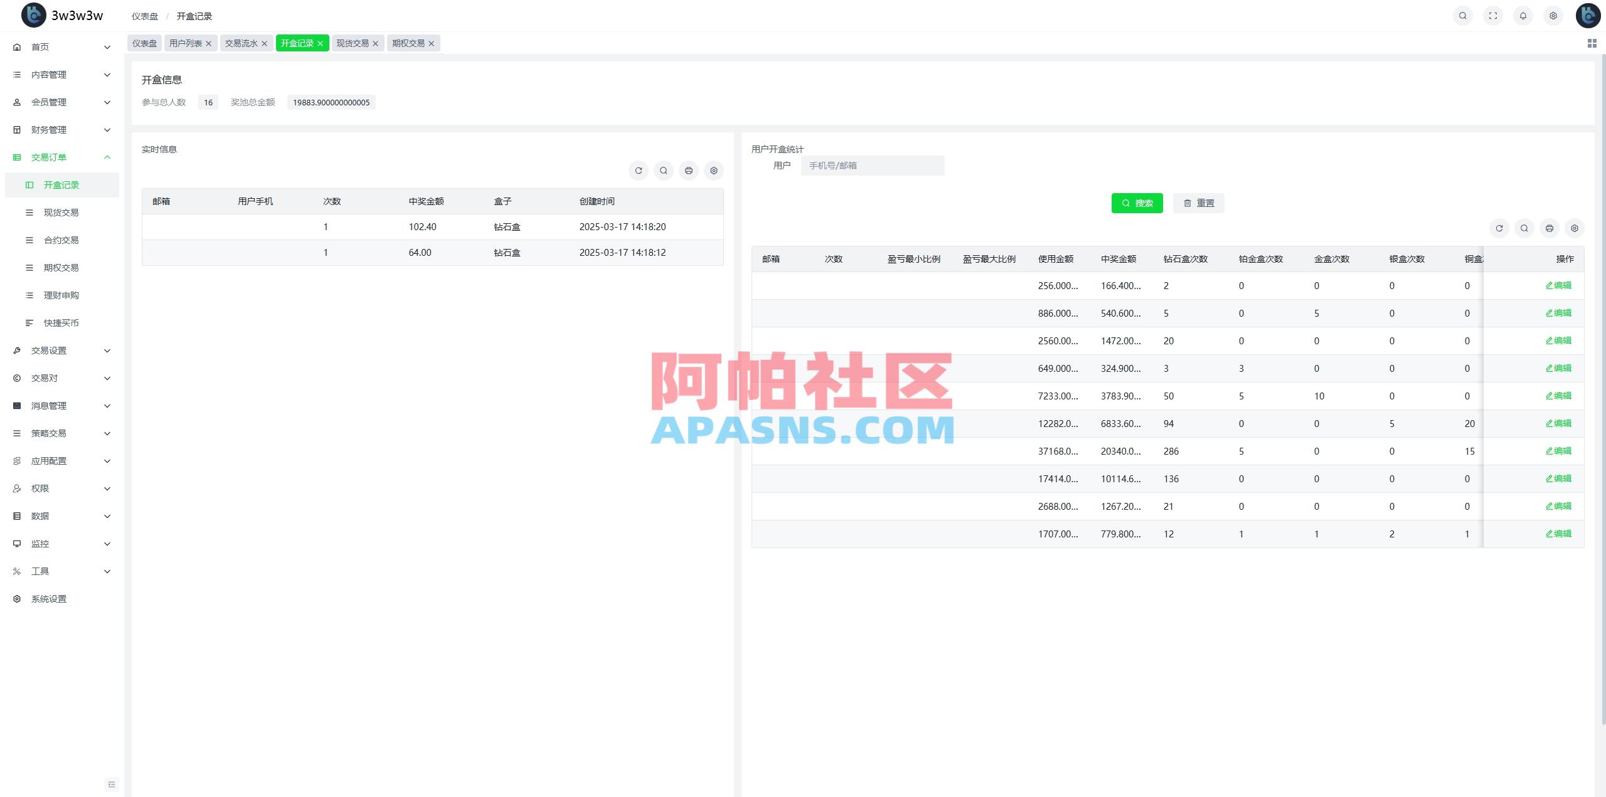Switch to the 用户列表 tab
Screen dimensions: 1606x797
point(186,43)
